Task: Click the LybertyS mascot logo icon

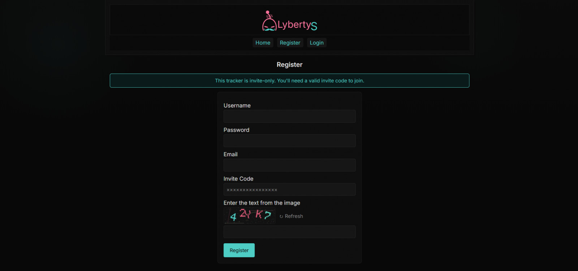Action: (269, 22)
